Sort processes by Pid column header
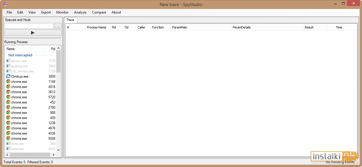 [50, 49]
